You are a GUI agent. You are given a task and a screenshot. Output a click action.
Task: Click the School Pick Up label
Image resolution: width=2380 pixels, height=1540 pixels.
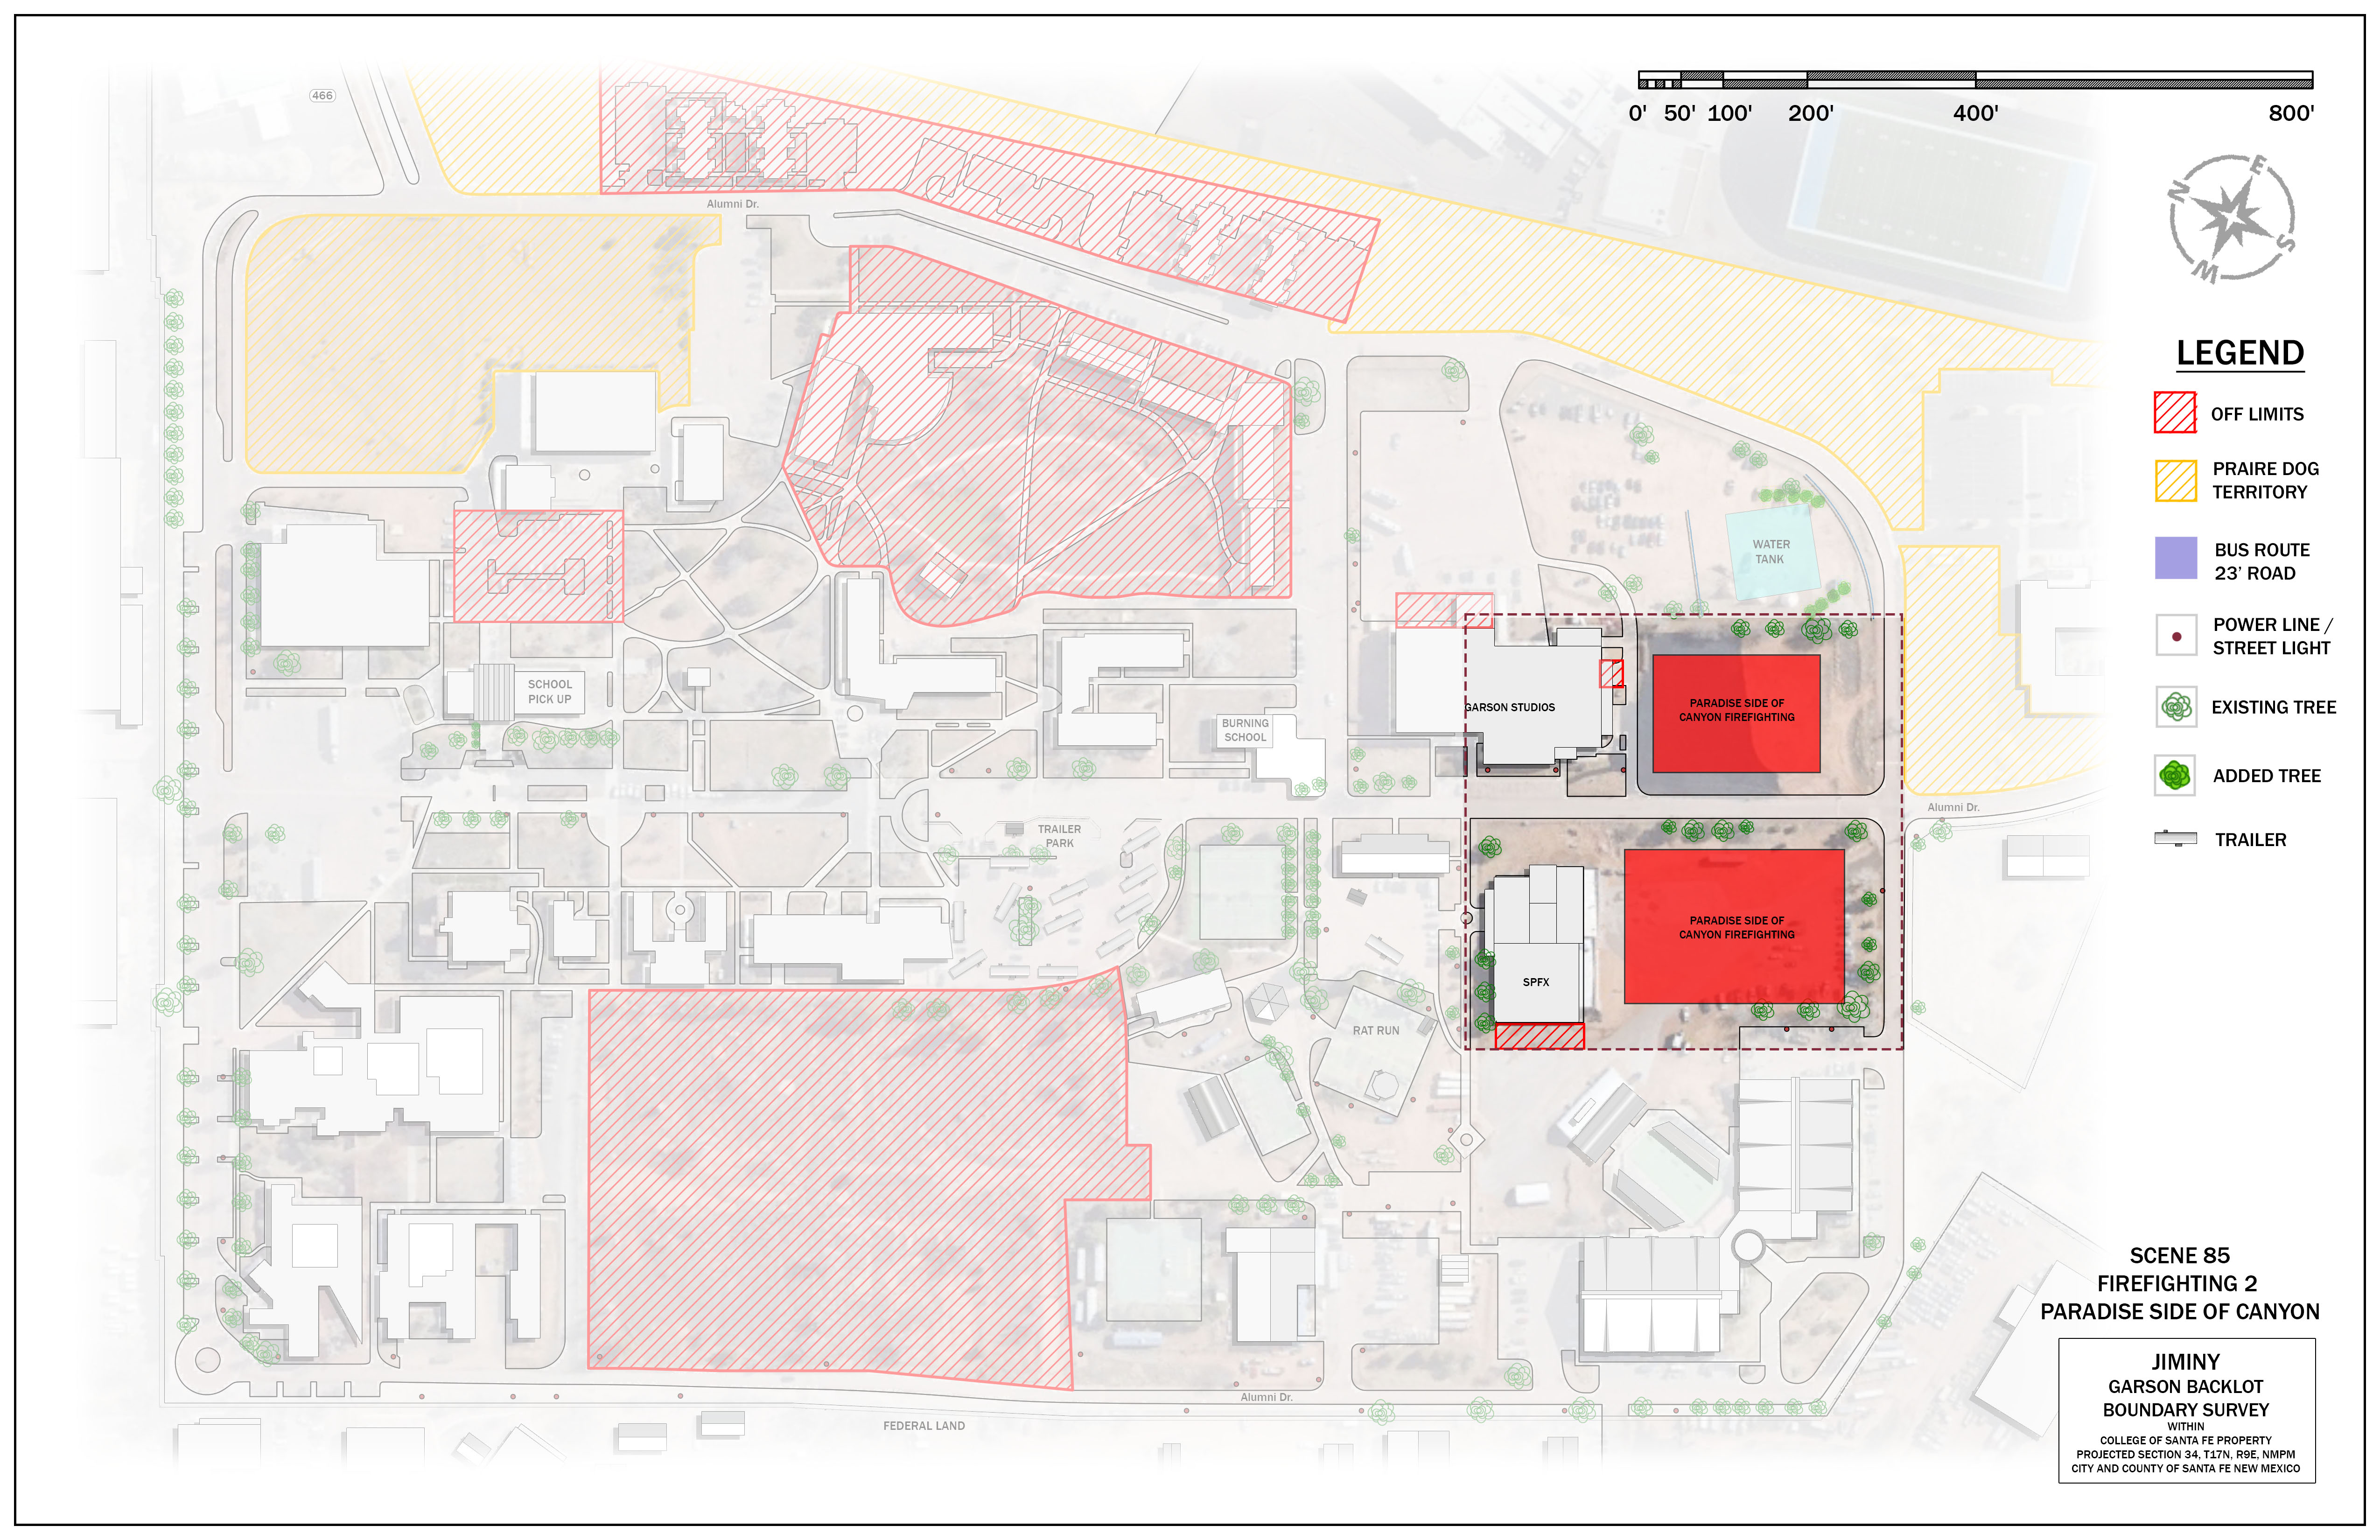click(550, 692)
